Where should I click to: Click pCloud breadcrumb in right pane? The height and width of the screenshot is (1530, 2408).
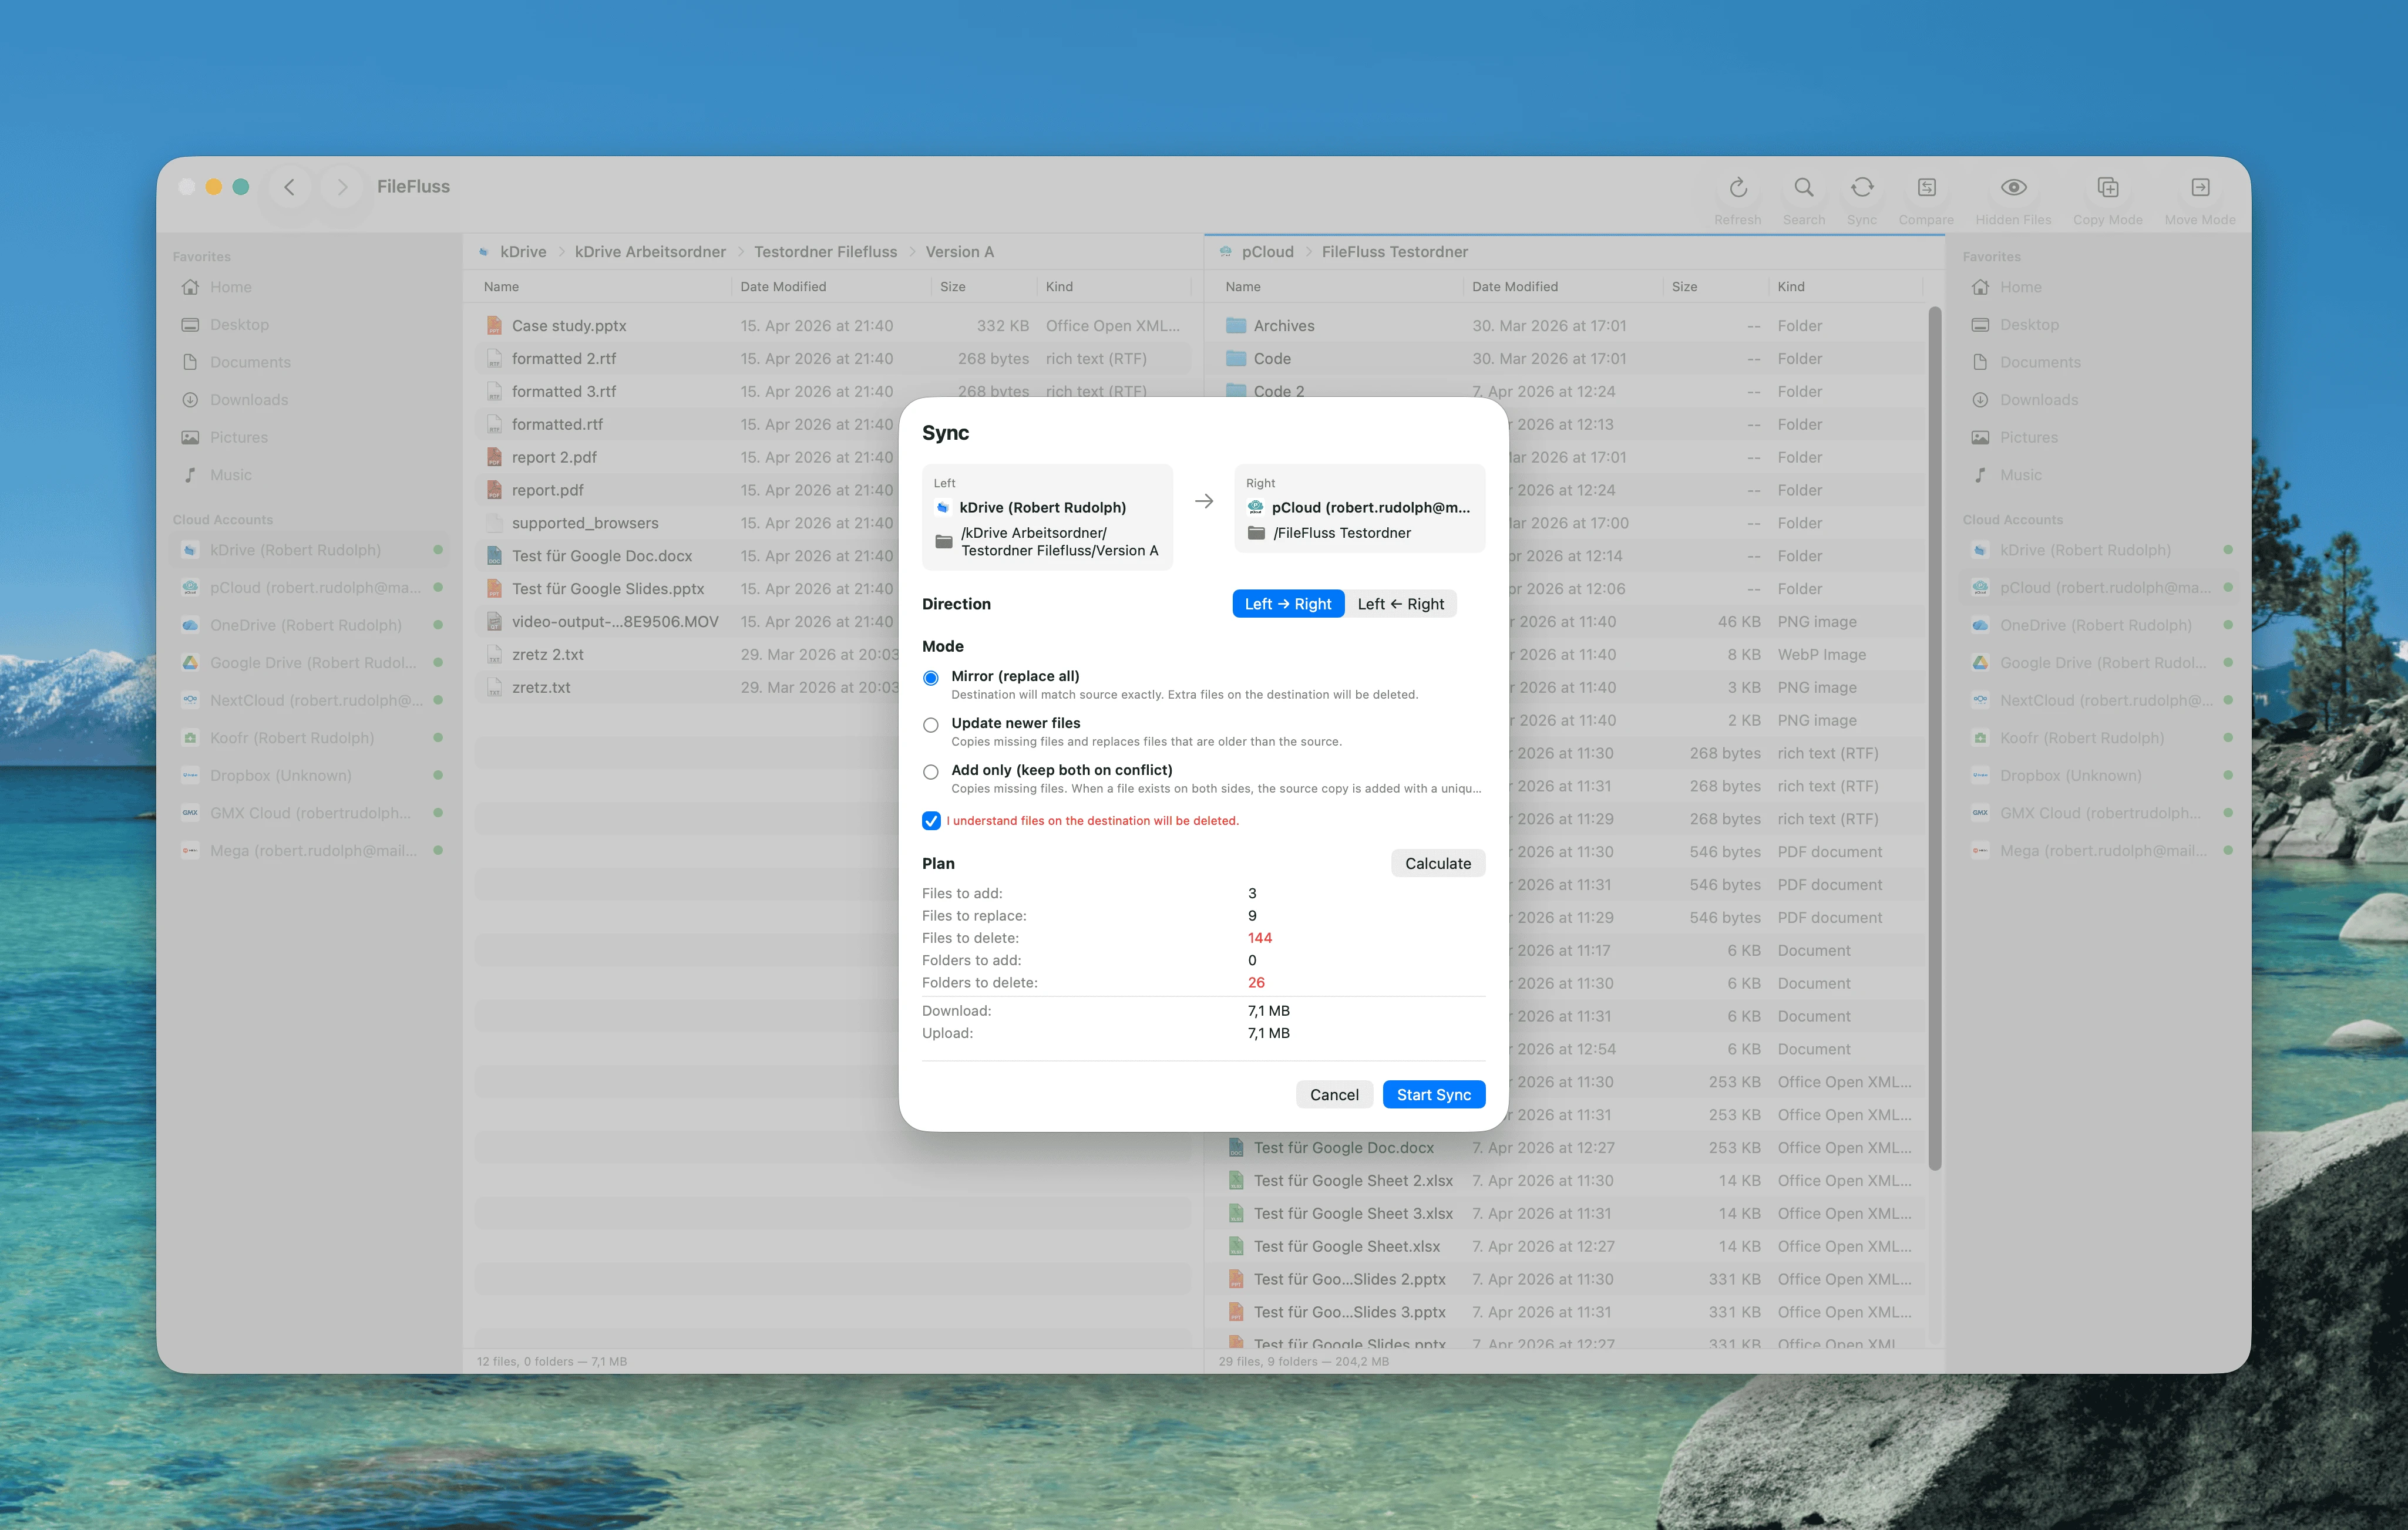pos(1267,252)
